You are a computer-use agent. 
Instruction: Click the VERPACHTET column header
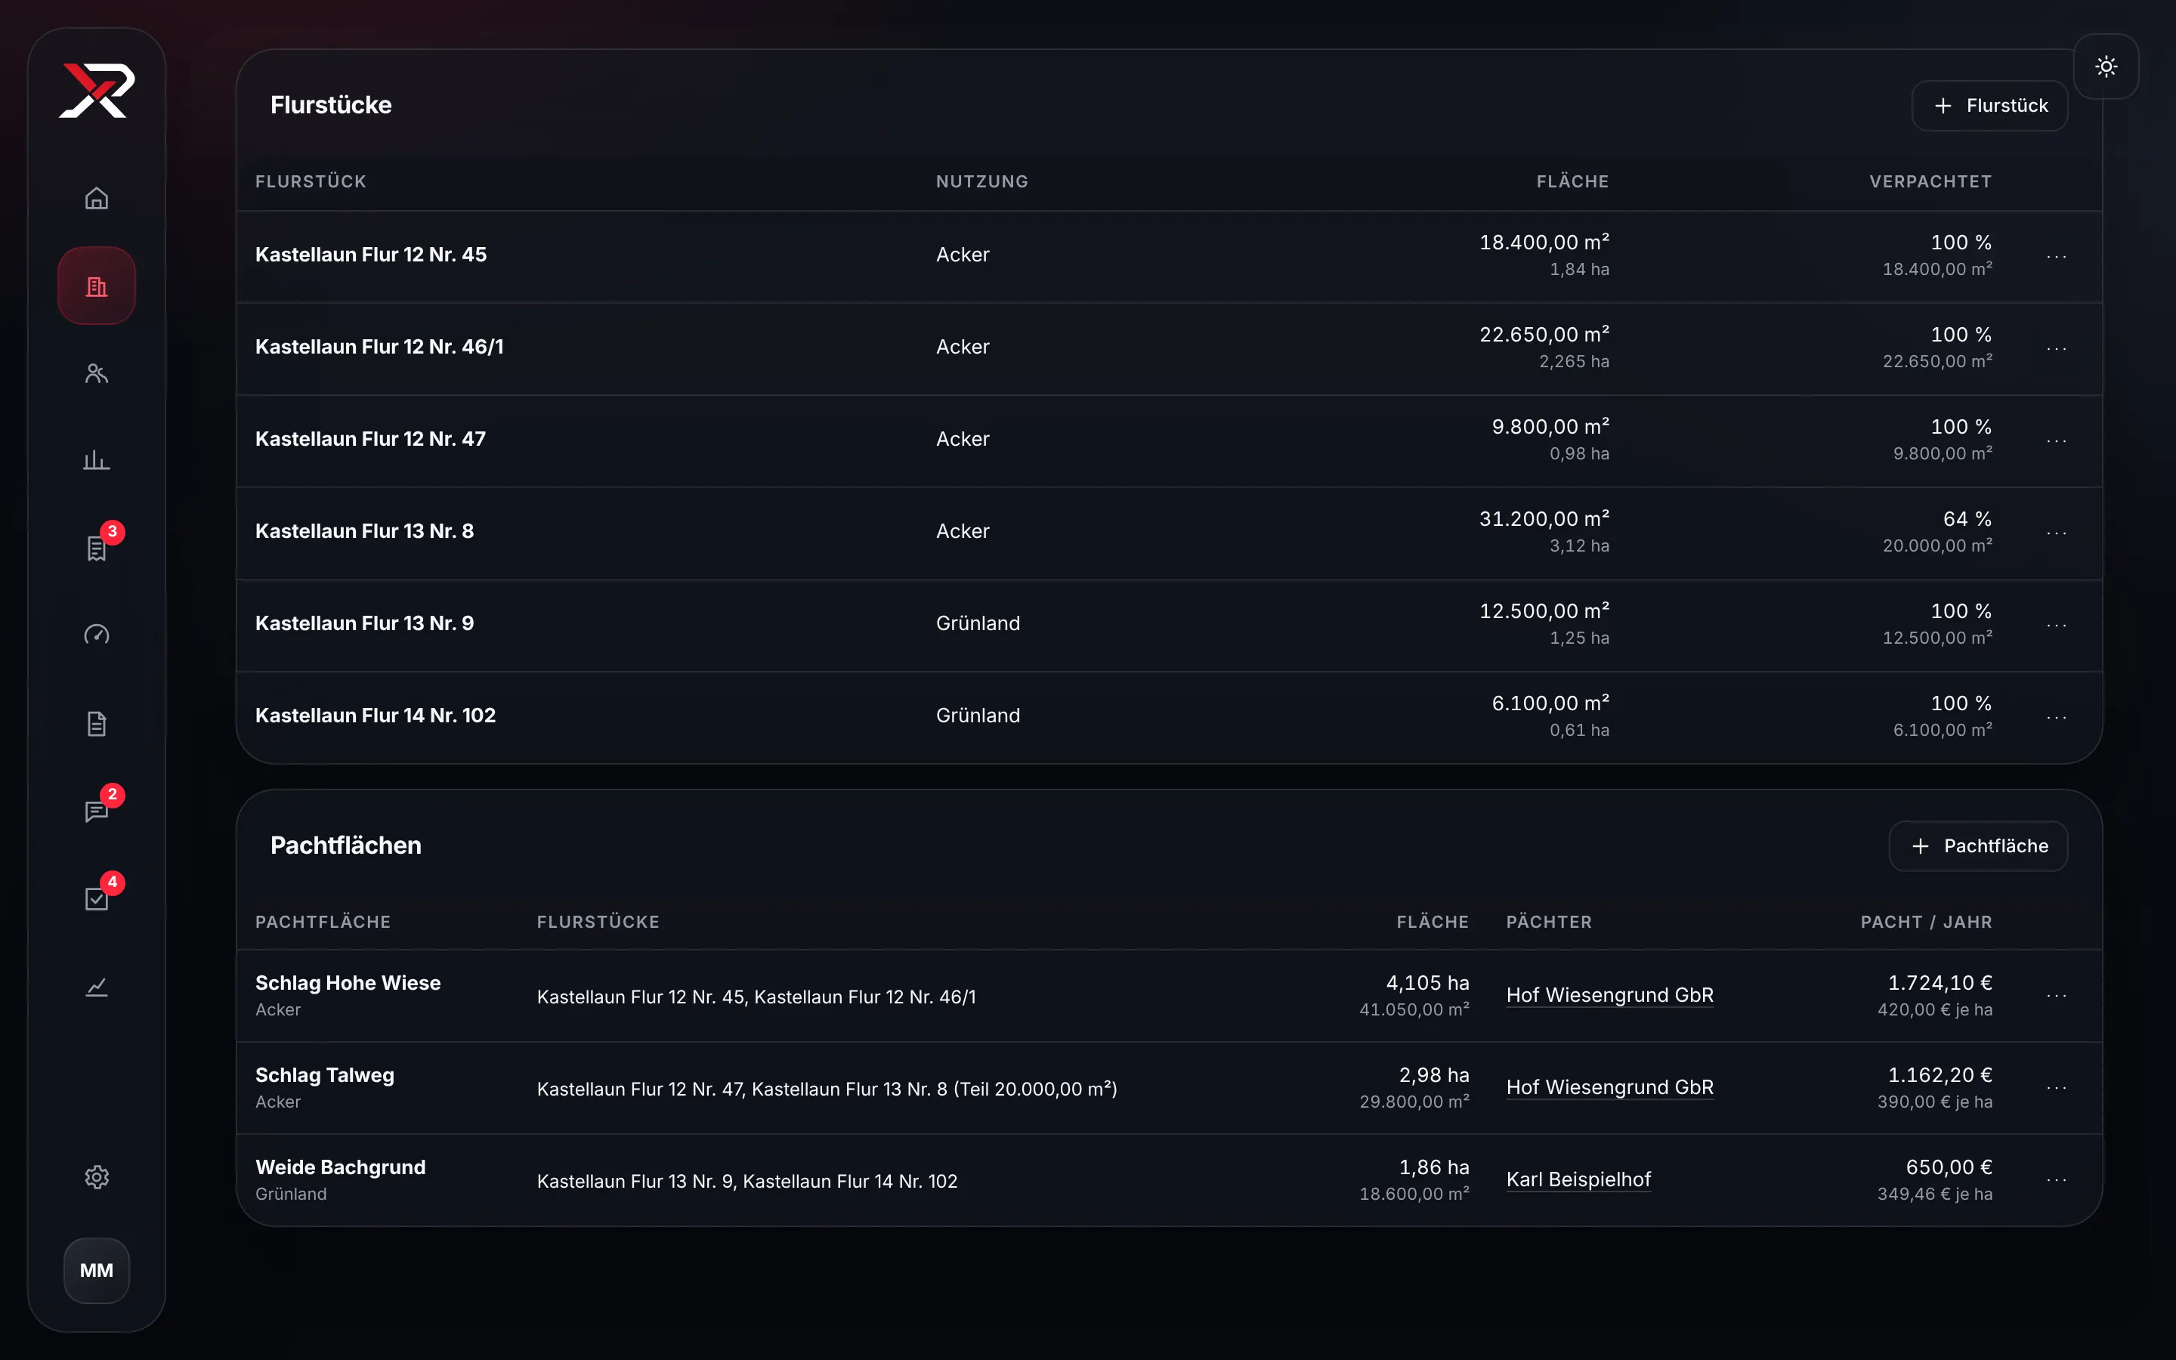[1930, 181]
